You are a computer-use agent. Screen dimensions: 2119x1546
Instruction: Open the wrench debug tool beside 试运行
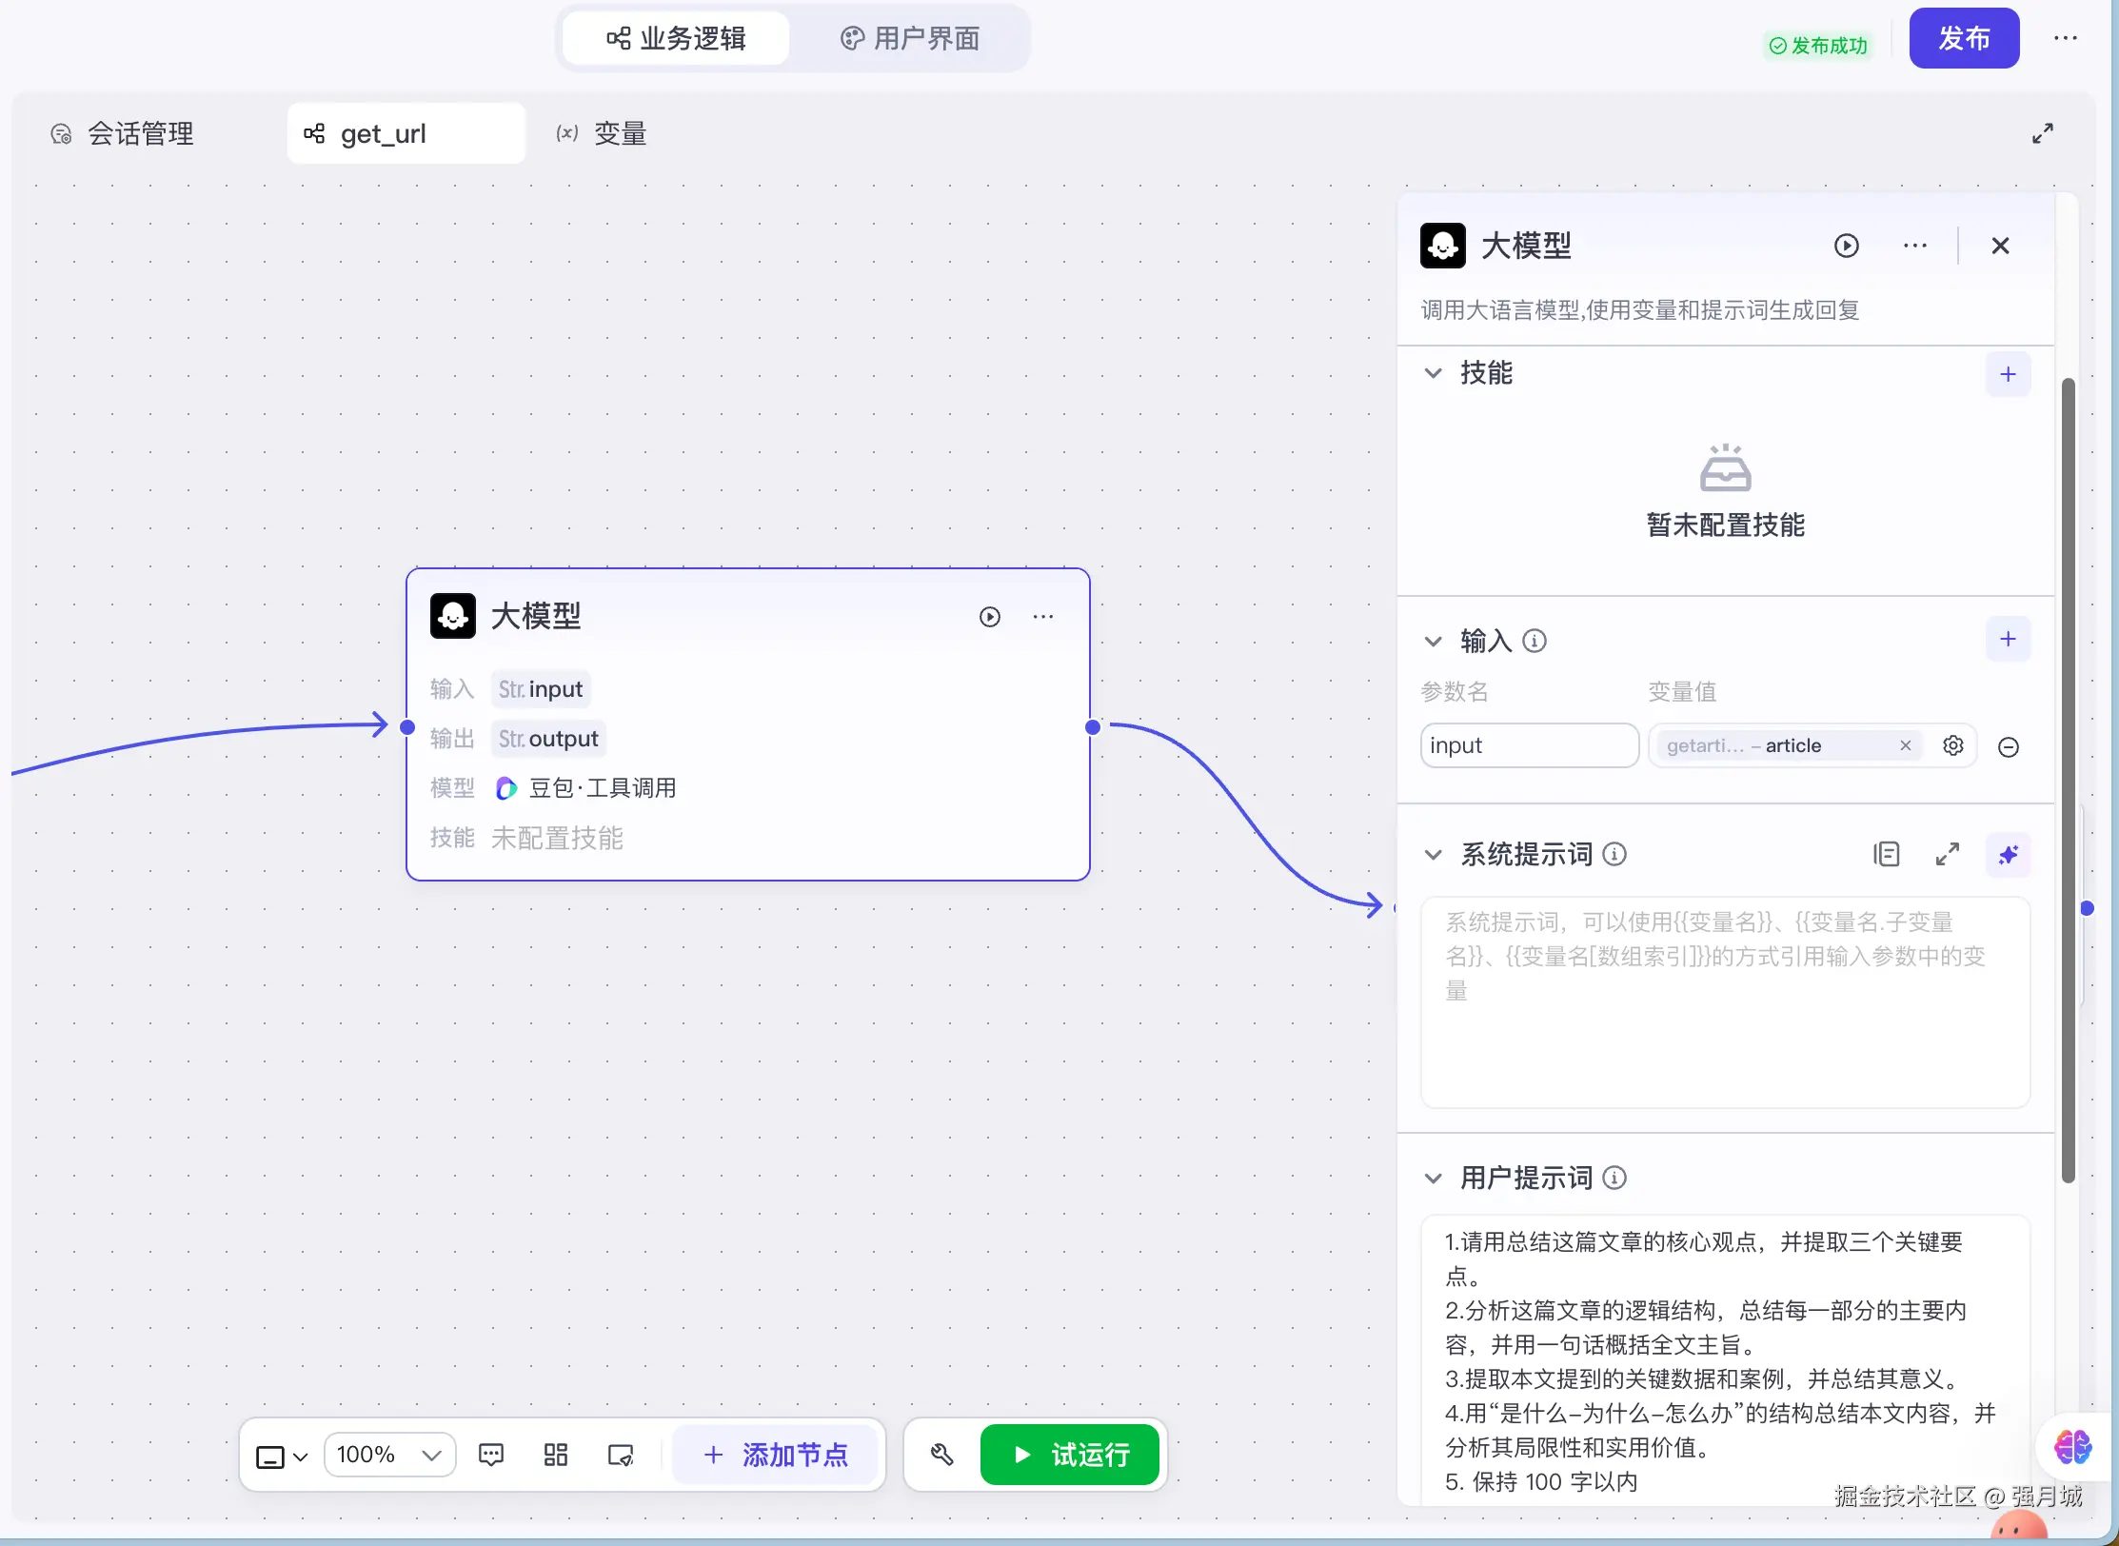(941, 1455)
